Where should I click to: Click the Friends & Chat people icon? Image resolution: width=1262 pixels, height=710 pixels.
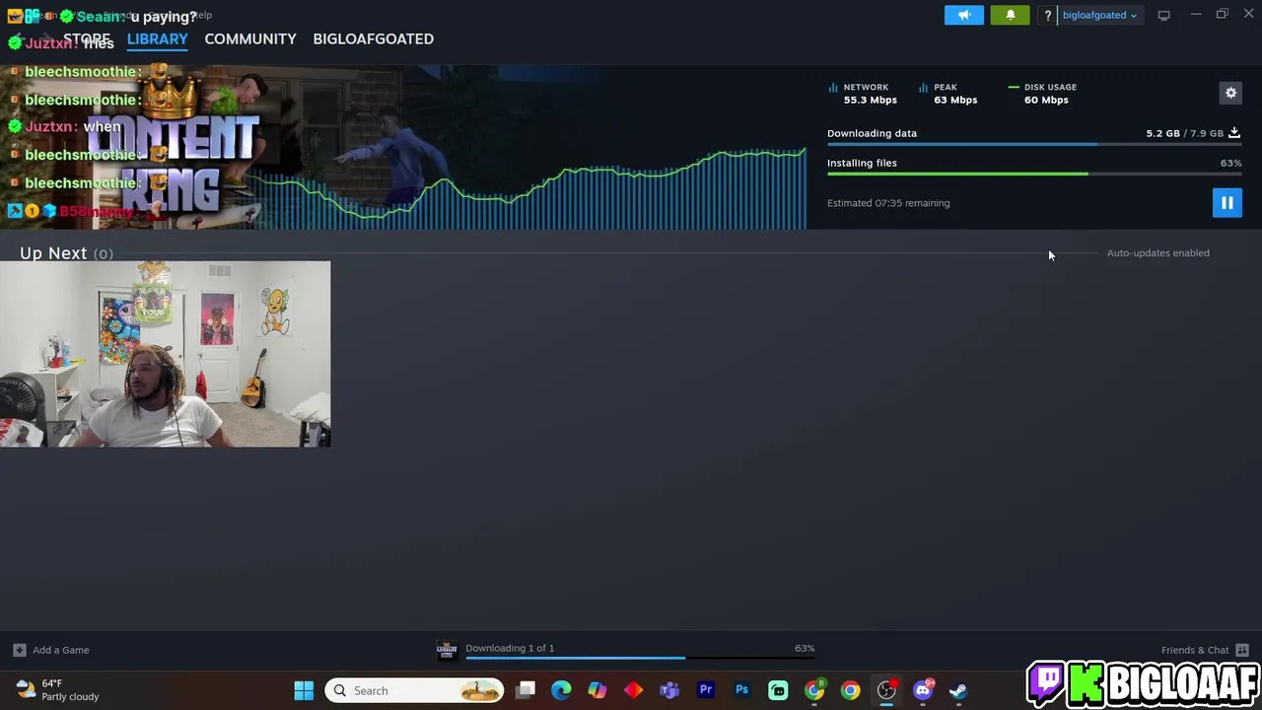(1242, 650)
